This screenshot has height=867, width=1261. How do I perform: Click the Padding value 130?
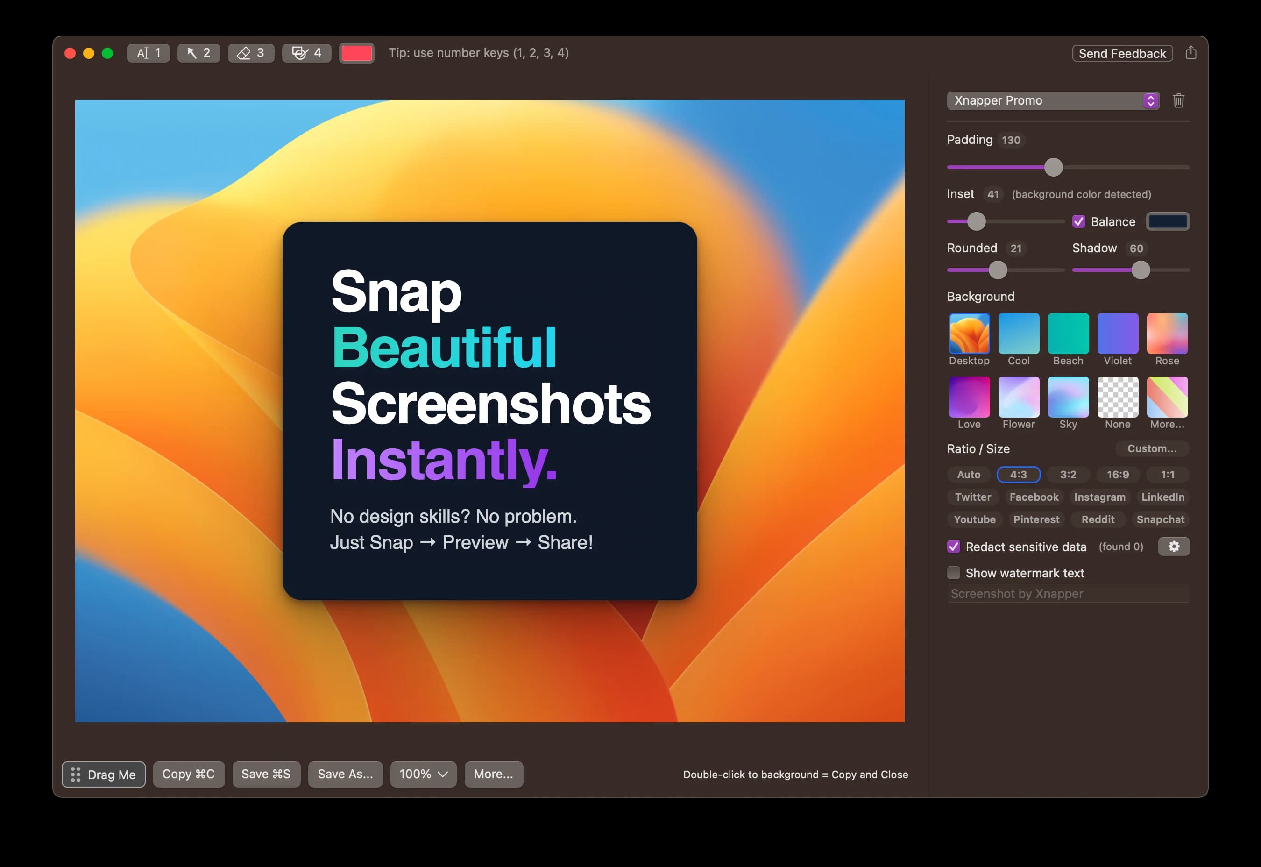coord(1011,140)
